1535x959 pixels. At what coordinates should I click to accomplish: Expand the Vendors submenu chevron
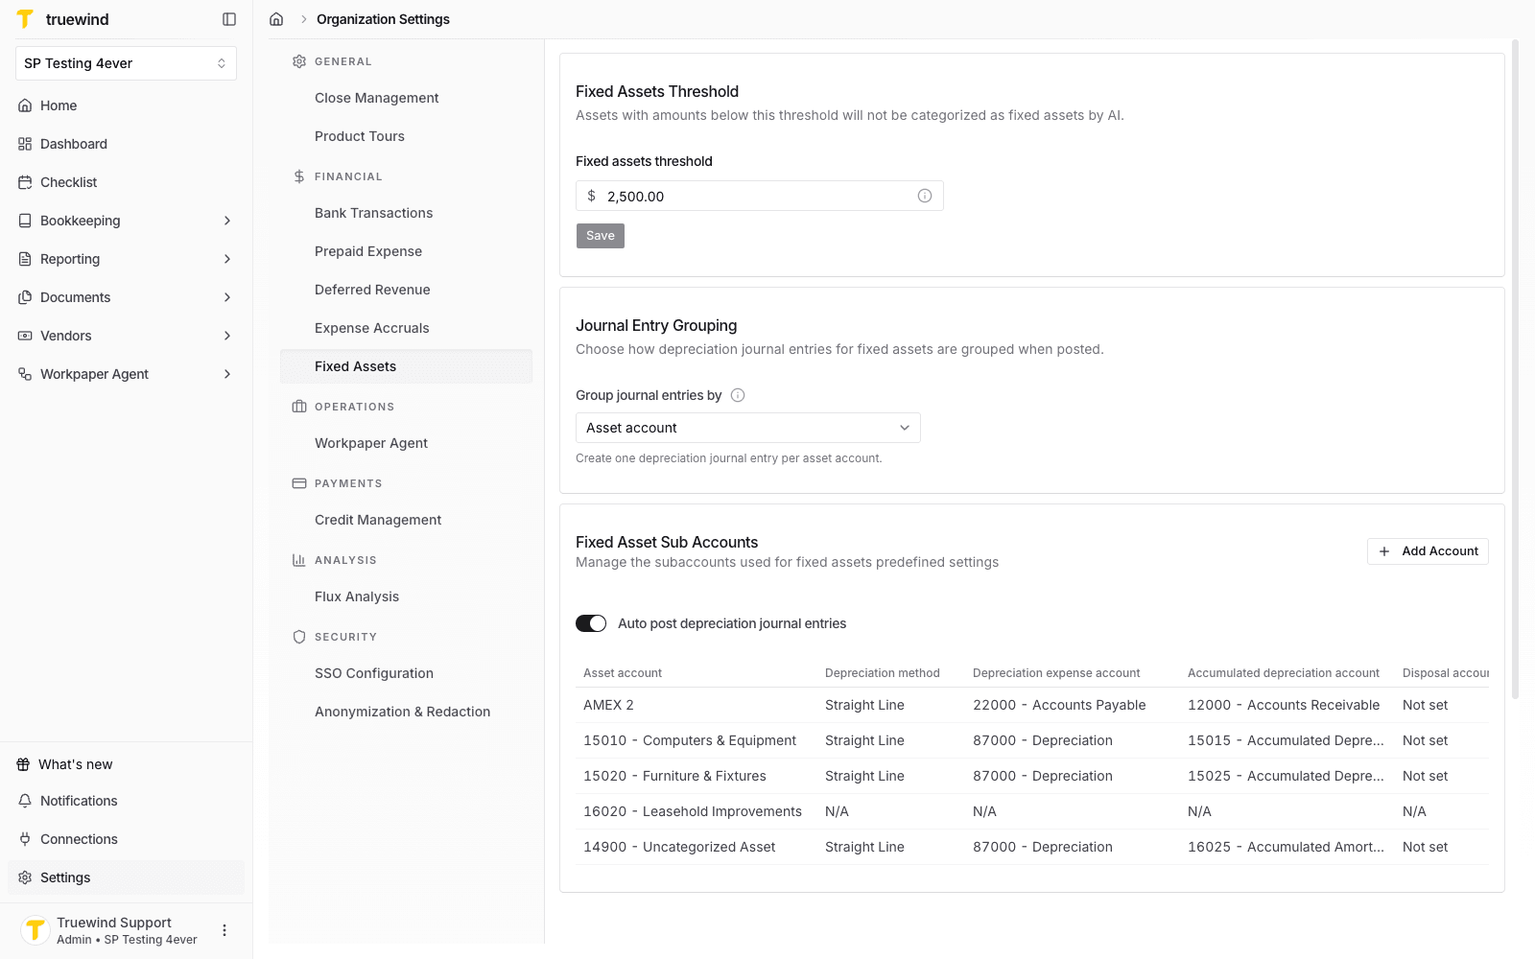pyautogui.click(x=227, y=336)
